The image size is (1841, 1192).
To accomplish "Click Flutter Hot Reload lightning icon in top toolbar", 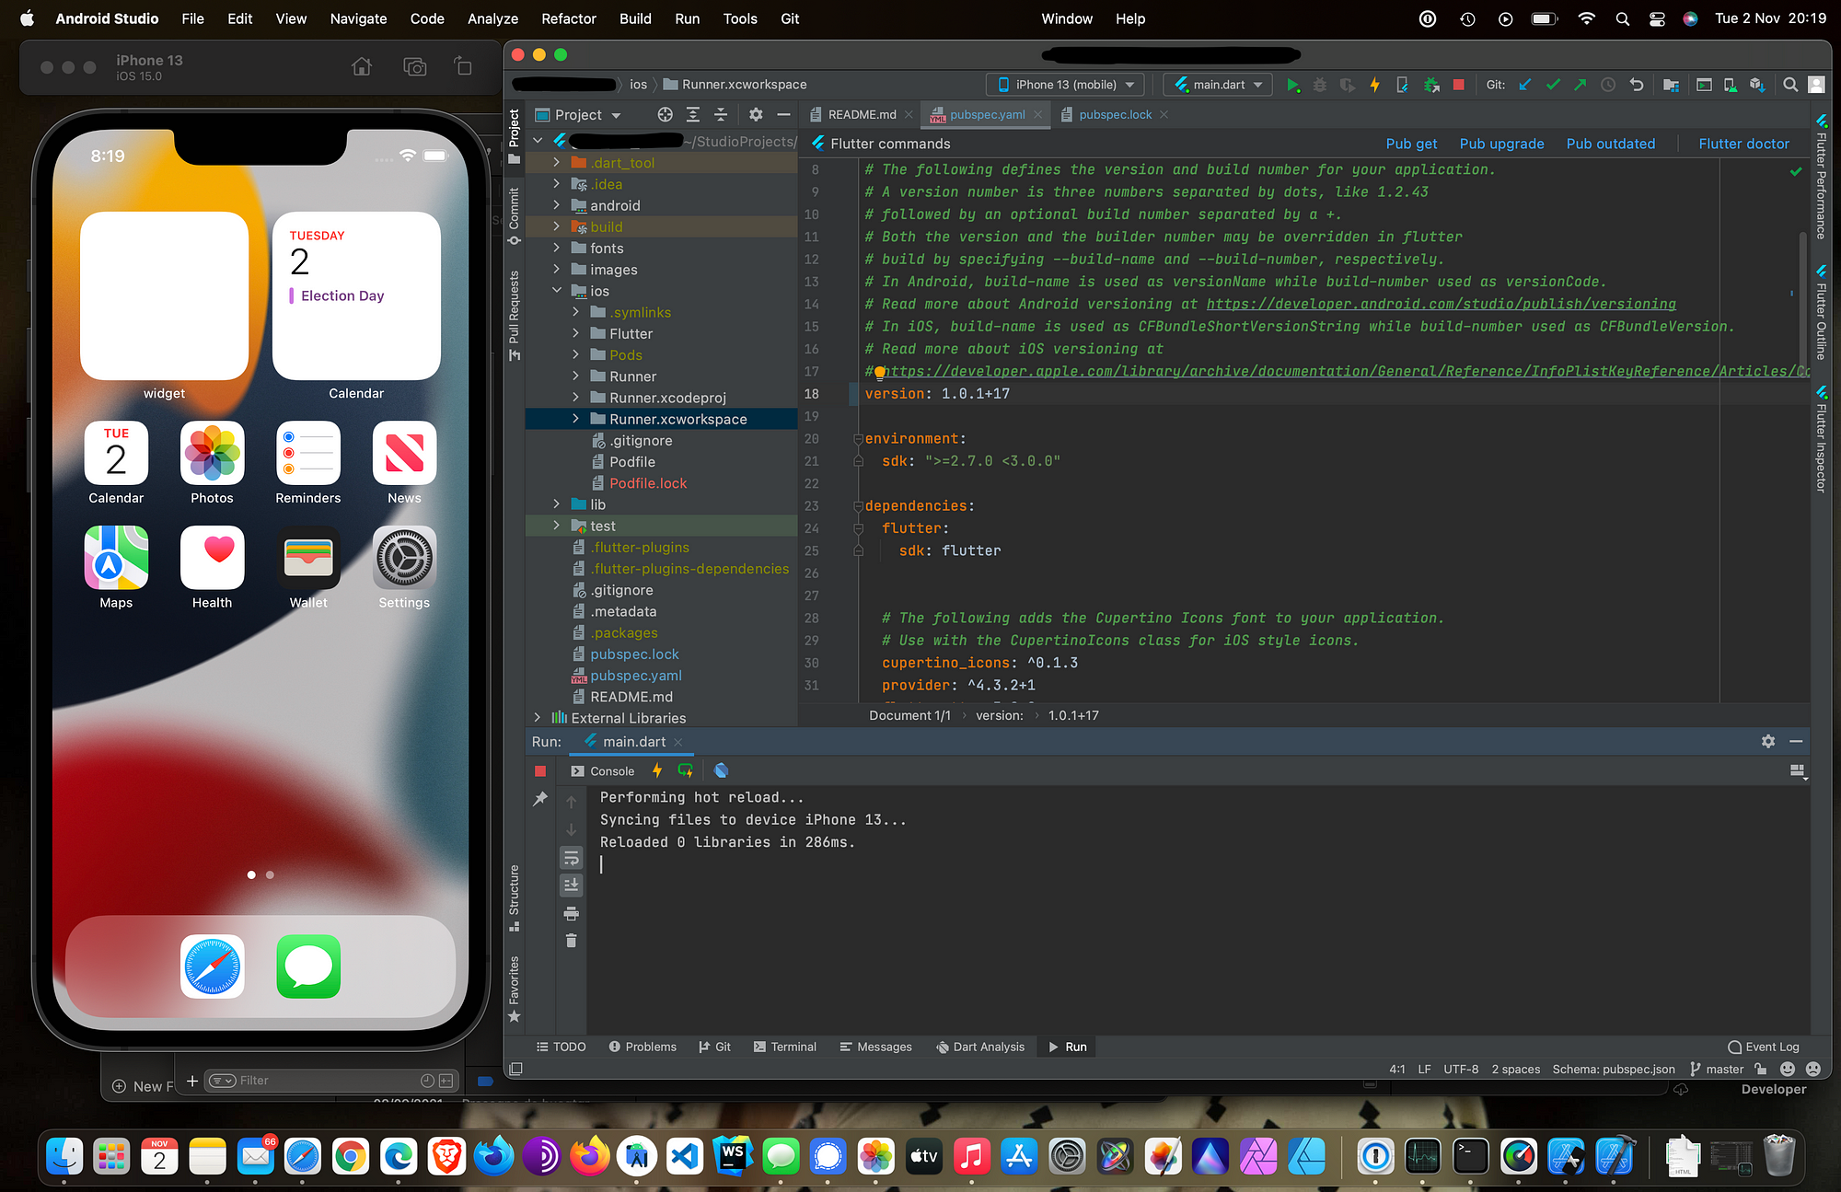I will (1374, 85).
